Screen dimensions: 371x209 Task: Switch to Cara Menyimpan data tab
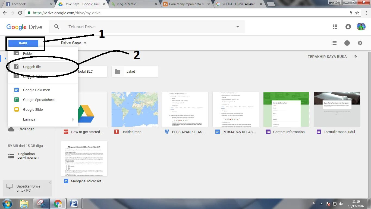coord(187,4)
